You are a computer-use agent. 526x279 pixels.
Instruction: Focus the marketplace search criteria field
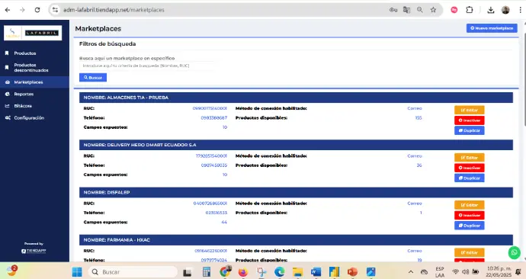pos(147,66)
